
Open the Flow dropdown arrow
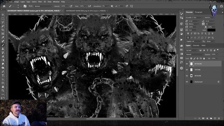pos(85,6)
